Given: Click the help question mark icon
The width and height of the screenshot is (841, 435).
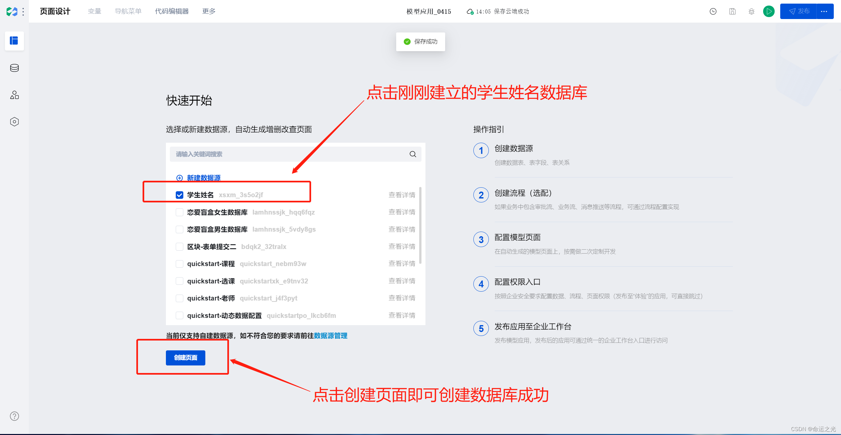Looking at the screenshot, I should [14, 416].
